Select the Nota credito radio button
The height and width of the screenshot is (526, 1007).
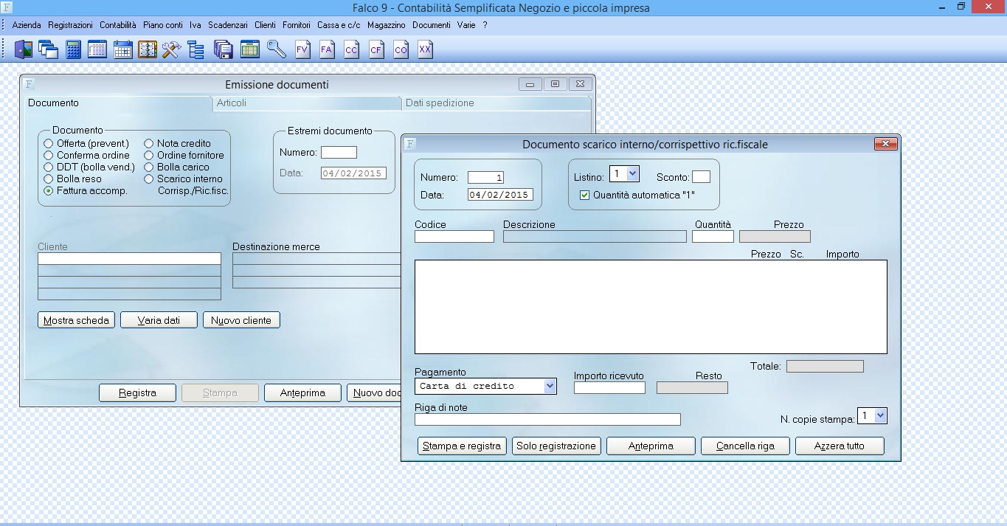pos(149,143)
